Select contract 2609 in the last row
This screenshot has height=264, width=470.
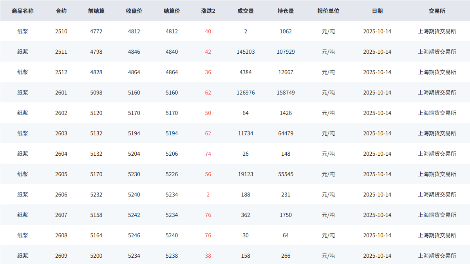point(61,256)
